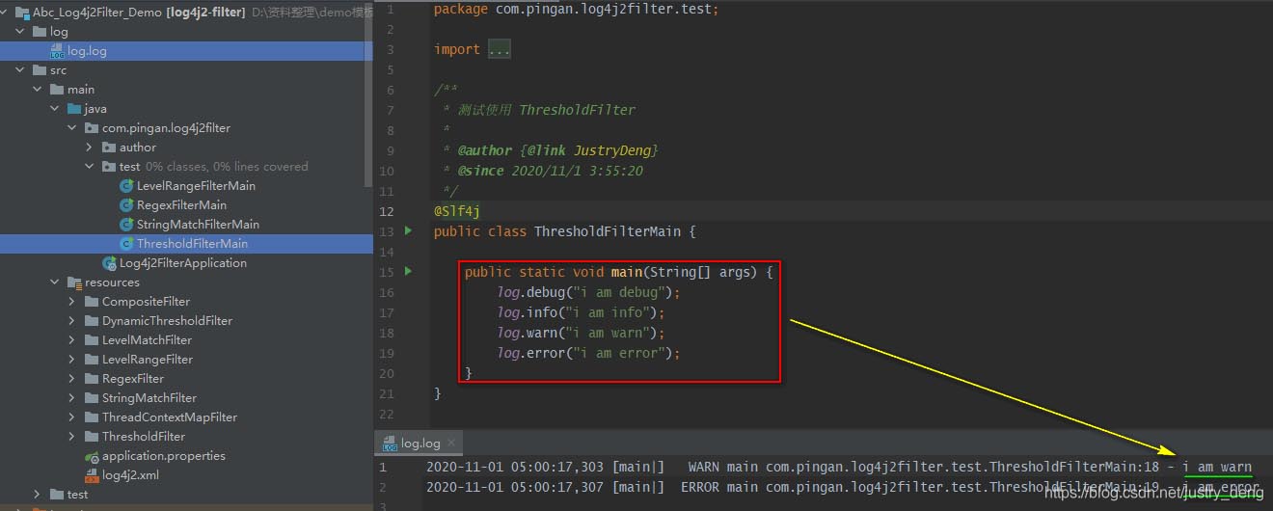This screenshot has width=1273, height=511.
Task: Click the RegexFilterMain class icon
Action: 126,205
